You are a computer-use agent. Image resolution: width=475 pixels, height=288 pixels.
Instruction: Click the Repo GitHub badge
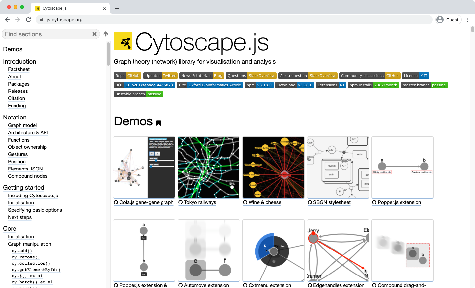(x=128, y=76)
